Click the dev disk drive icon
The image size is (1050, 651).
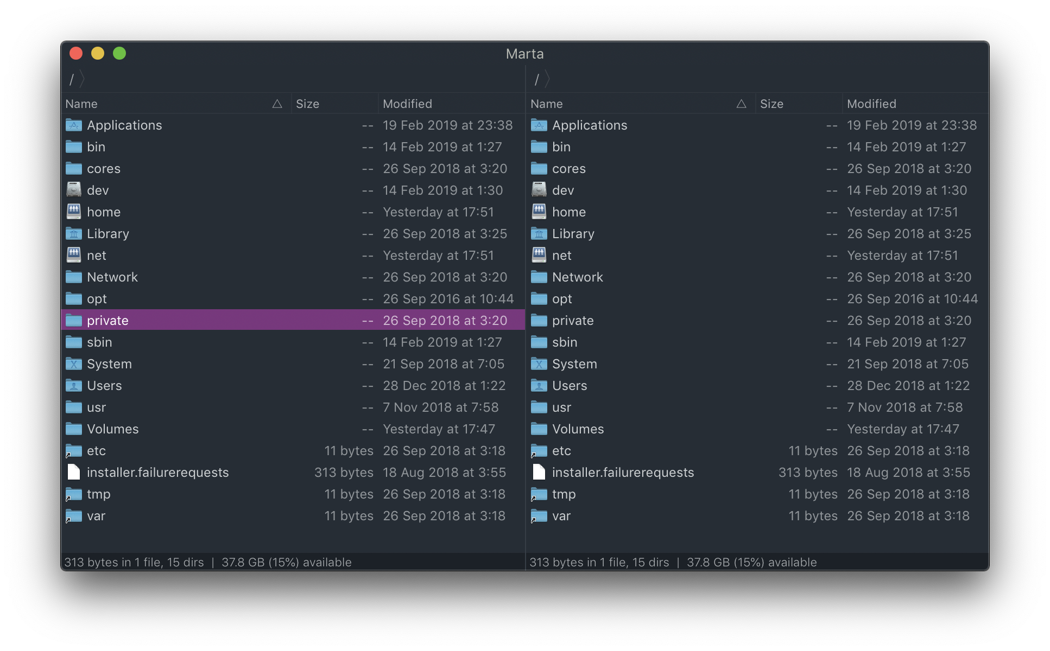point(74,190)
